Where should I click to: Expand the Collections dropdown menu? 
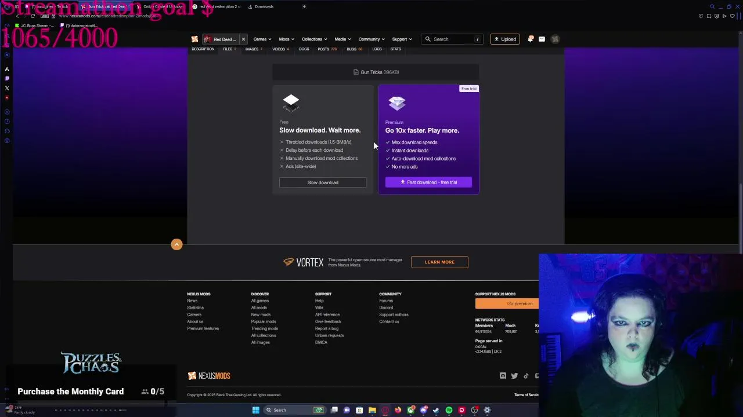point(314,39)
